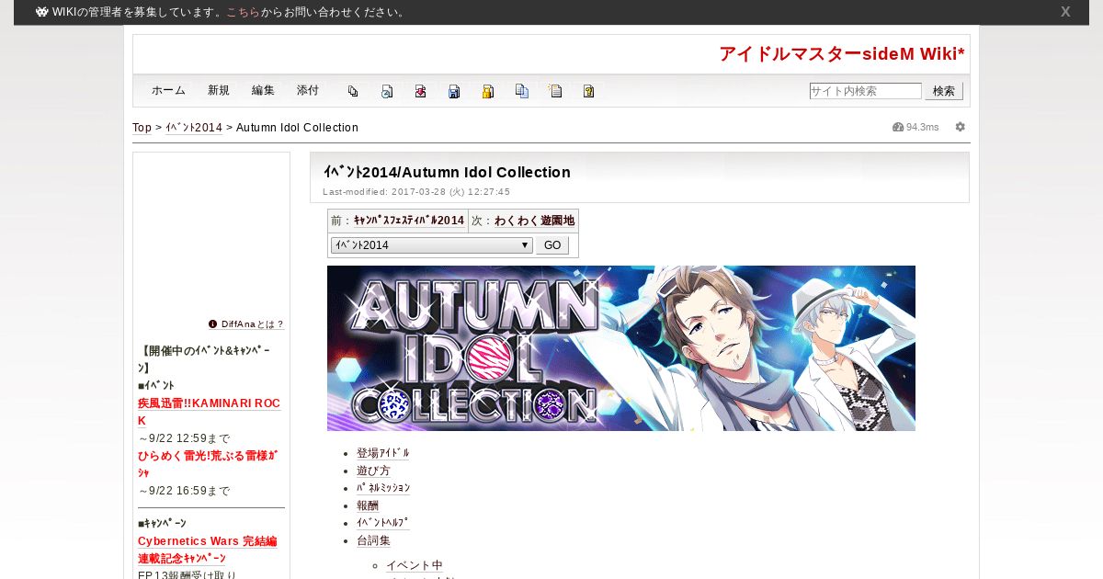The width and height of the screenshot is (1103, 579).
Task: Click the GO button
Action: click(x=552, y=245)
